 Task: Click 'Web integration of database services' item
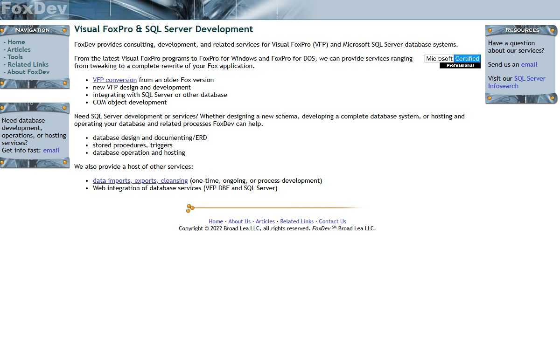185,188
